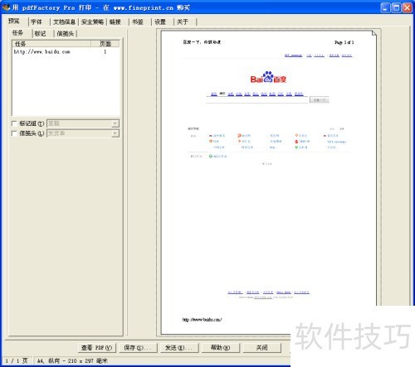Expand the 信笺头 dropdown list
The image size is (415, 367).
(x=115, y=133)
